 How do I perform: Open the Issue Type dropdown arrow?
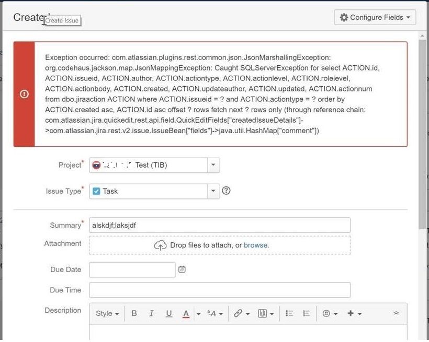coord(213,191)
